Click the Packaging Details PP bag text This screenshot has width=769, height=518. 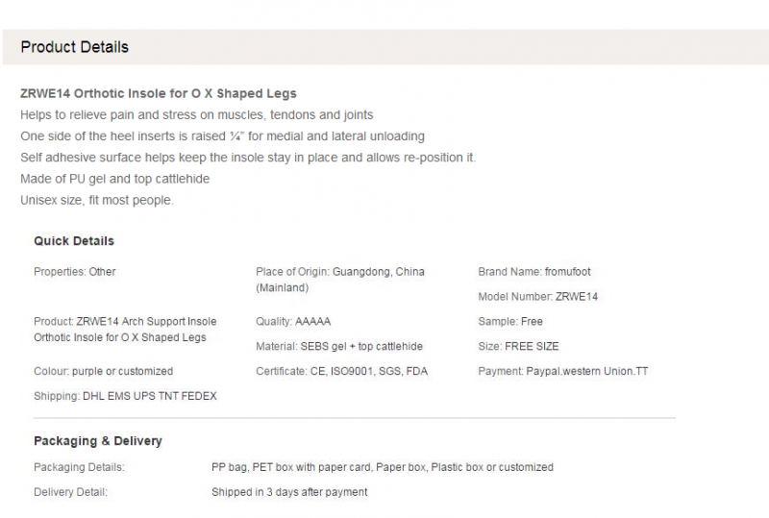(x=383, y=467)
